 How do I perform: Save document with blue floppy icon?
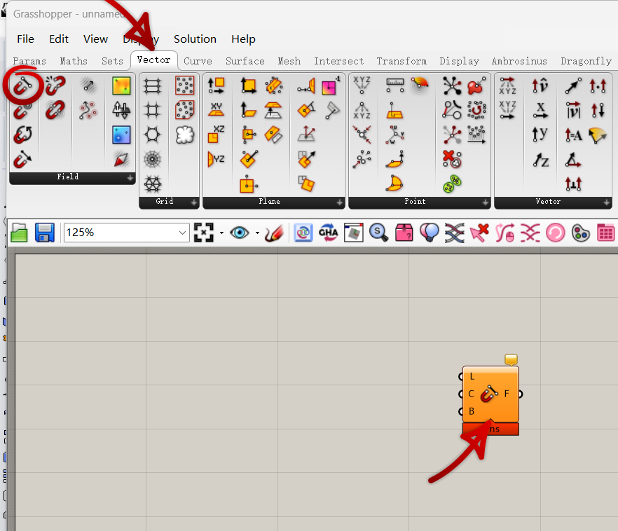[x=45, y=233]
